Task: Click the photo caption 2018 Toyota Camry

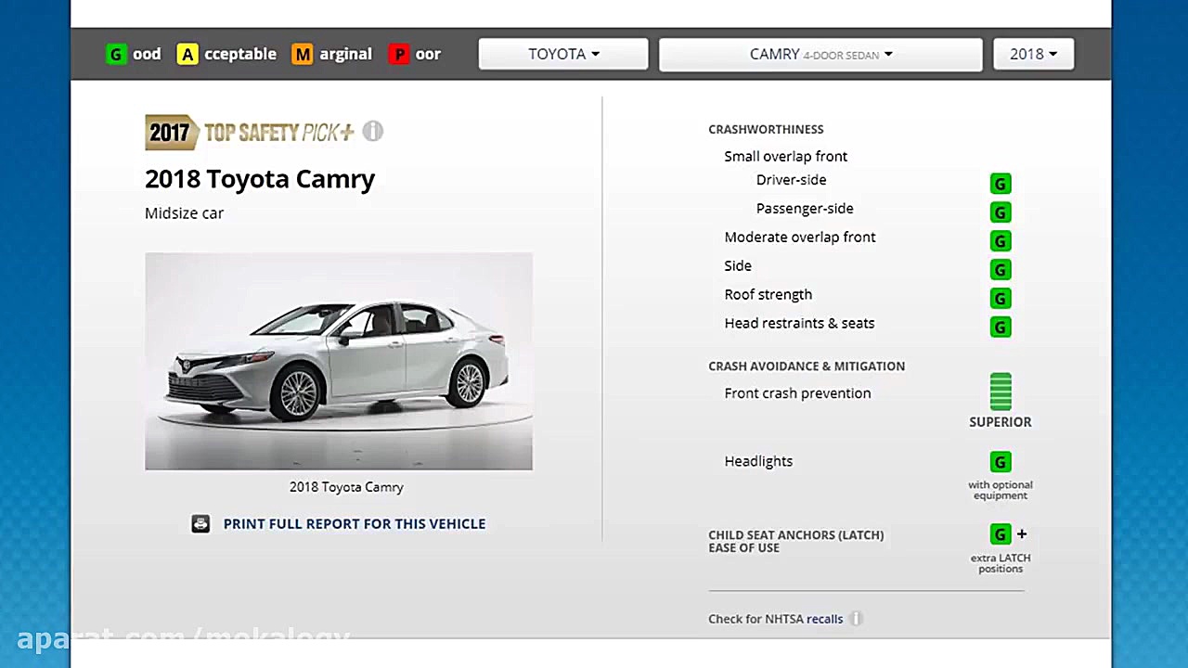Action: pyautogui.click(x=346, y=487)
